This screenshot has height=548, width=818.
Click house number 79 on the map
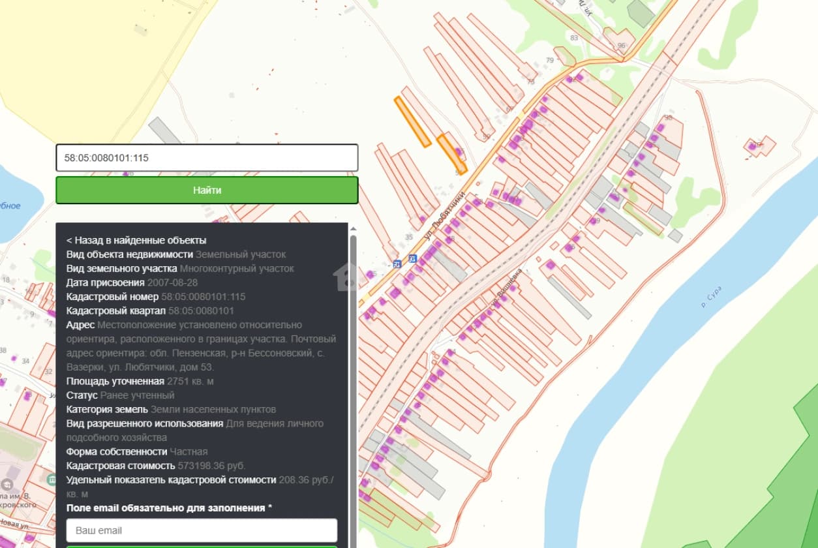(x=549, y=61)
